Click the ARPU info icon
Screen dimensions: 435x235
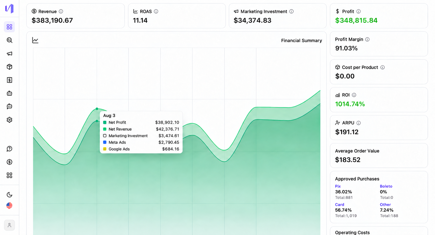tap(358, 123)
